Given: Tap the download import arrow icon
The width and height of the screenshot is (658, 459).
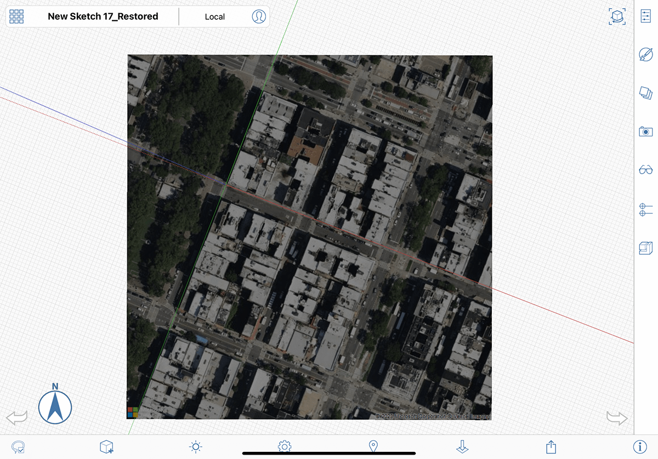Looking at the screenshot, I should [x=462, y=447].
